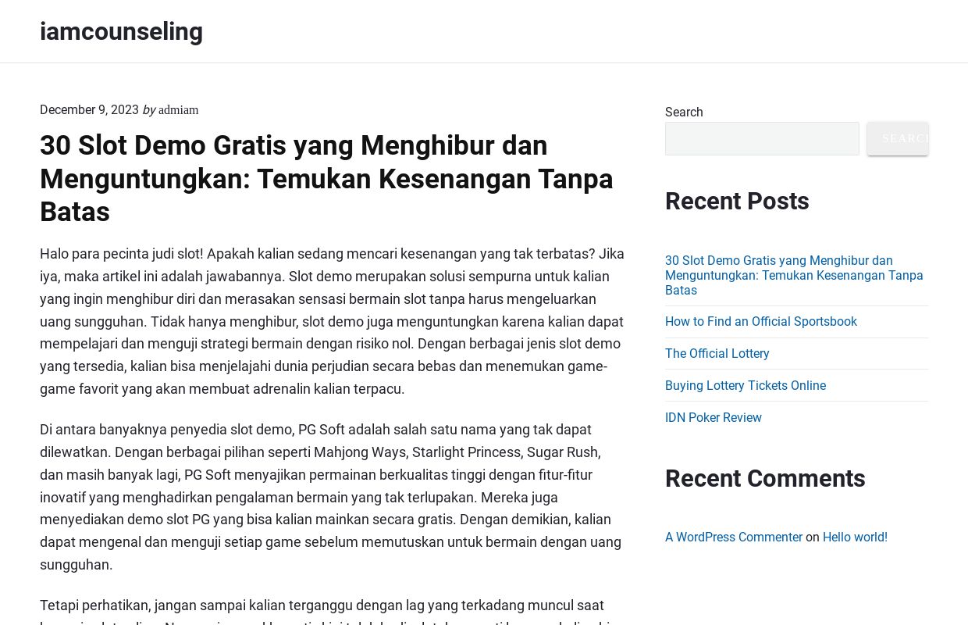Click the 'Recent Posts' heading
The height and width of the screenshot is (625, 968).
(737, 201)
